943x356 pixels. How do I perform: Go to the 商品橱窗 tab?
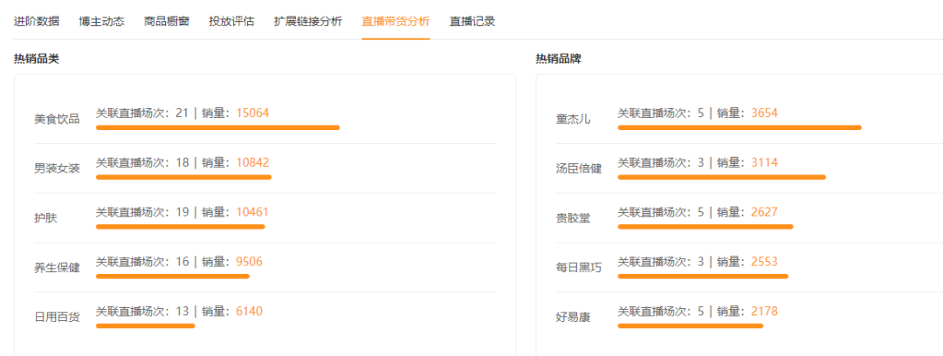coord(166,21)
